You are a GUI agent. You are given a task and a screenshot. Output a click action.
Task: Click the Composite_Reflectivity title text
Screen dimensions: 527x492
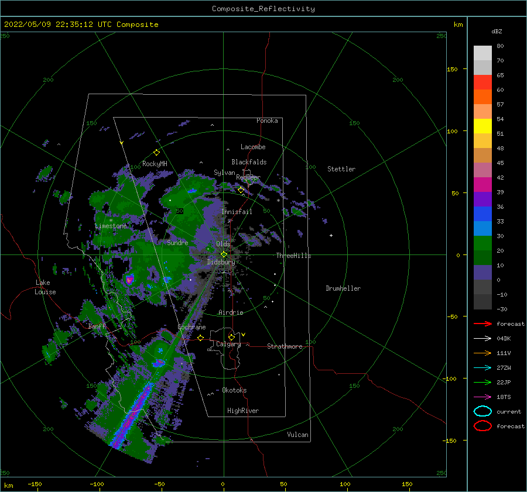263,9
